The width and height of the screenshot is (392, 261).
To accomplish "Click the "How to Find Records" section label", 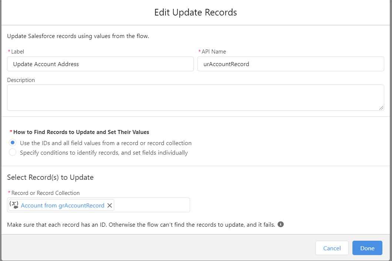I will click(x=80, y=132).
